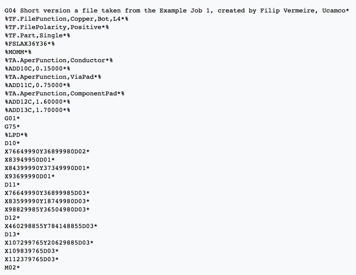Viewport: 356px width, 275px height.
Task: Click the ADD13C,1.70000 aperture definition
Action: click(38, 110)
